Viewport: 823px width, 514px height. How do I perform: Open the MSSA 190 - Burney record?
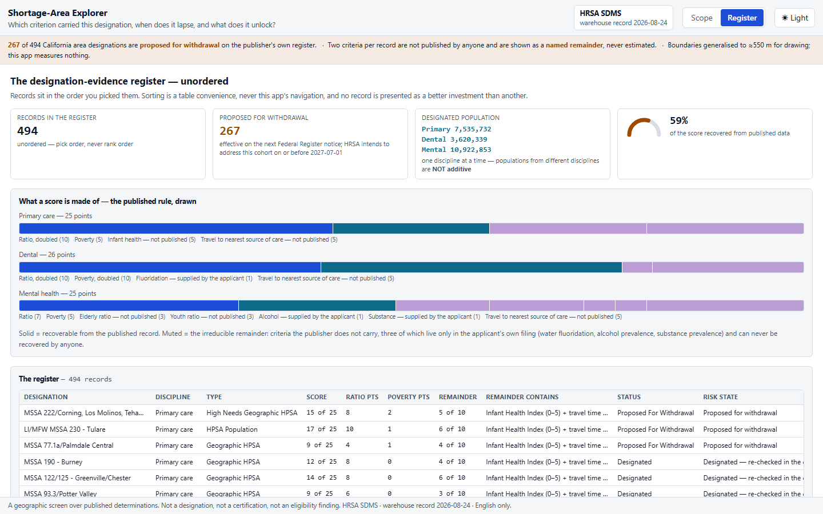(x=411, y=462)
